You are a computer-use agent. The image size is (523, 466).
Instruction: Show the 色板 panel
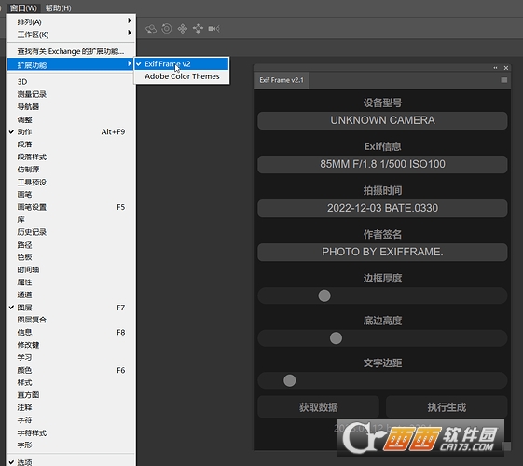tap(71, 257)
